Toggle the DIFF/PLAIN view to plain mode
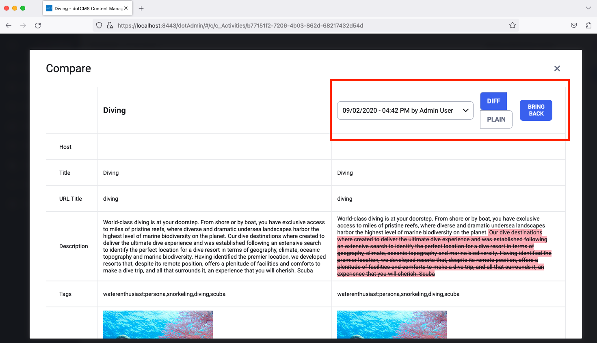Image resolution: width=597 pixels, height=343 pixels. (496, 119)
